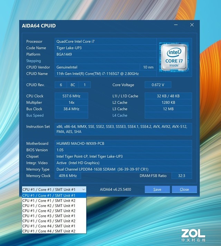Click the AIDA64 v6.25.5400 version label

(115, 189)
